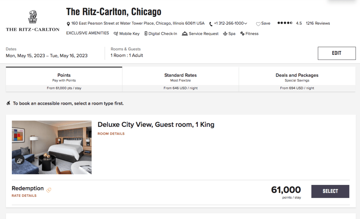
Task: Click the Ritz-Carlton lion logo
Action: 32,18
